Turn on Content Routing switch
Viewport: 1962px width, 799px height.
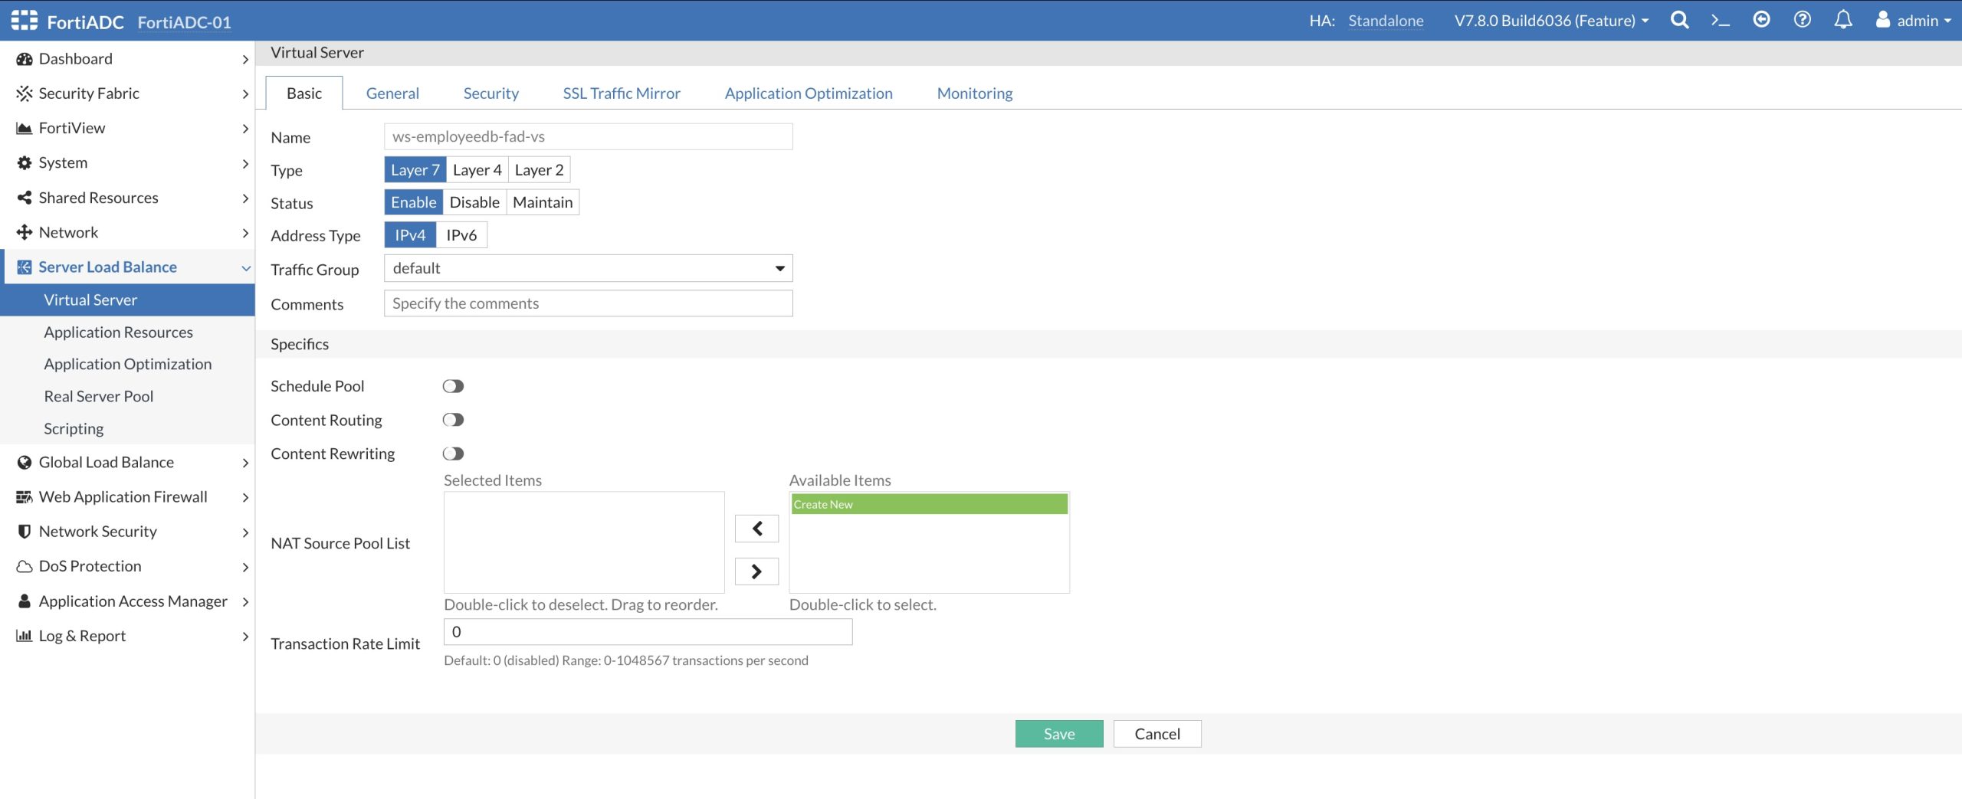453,420
